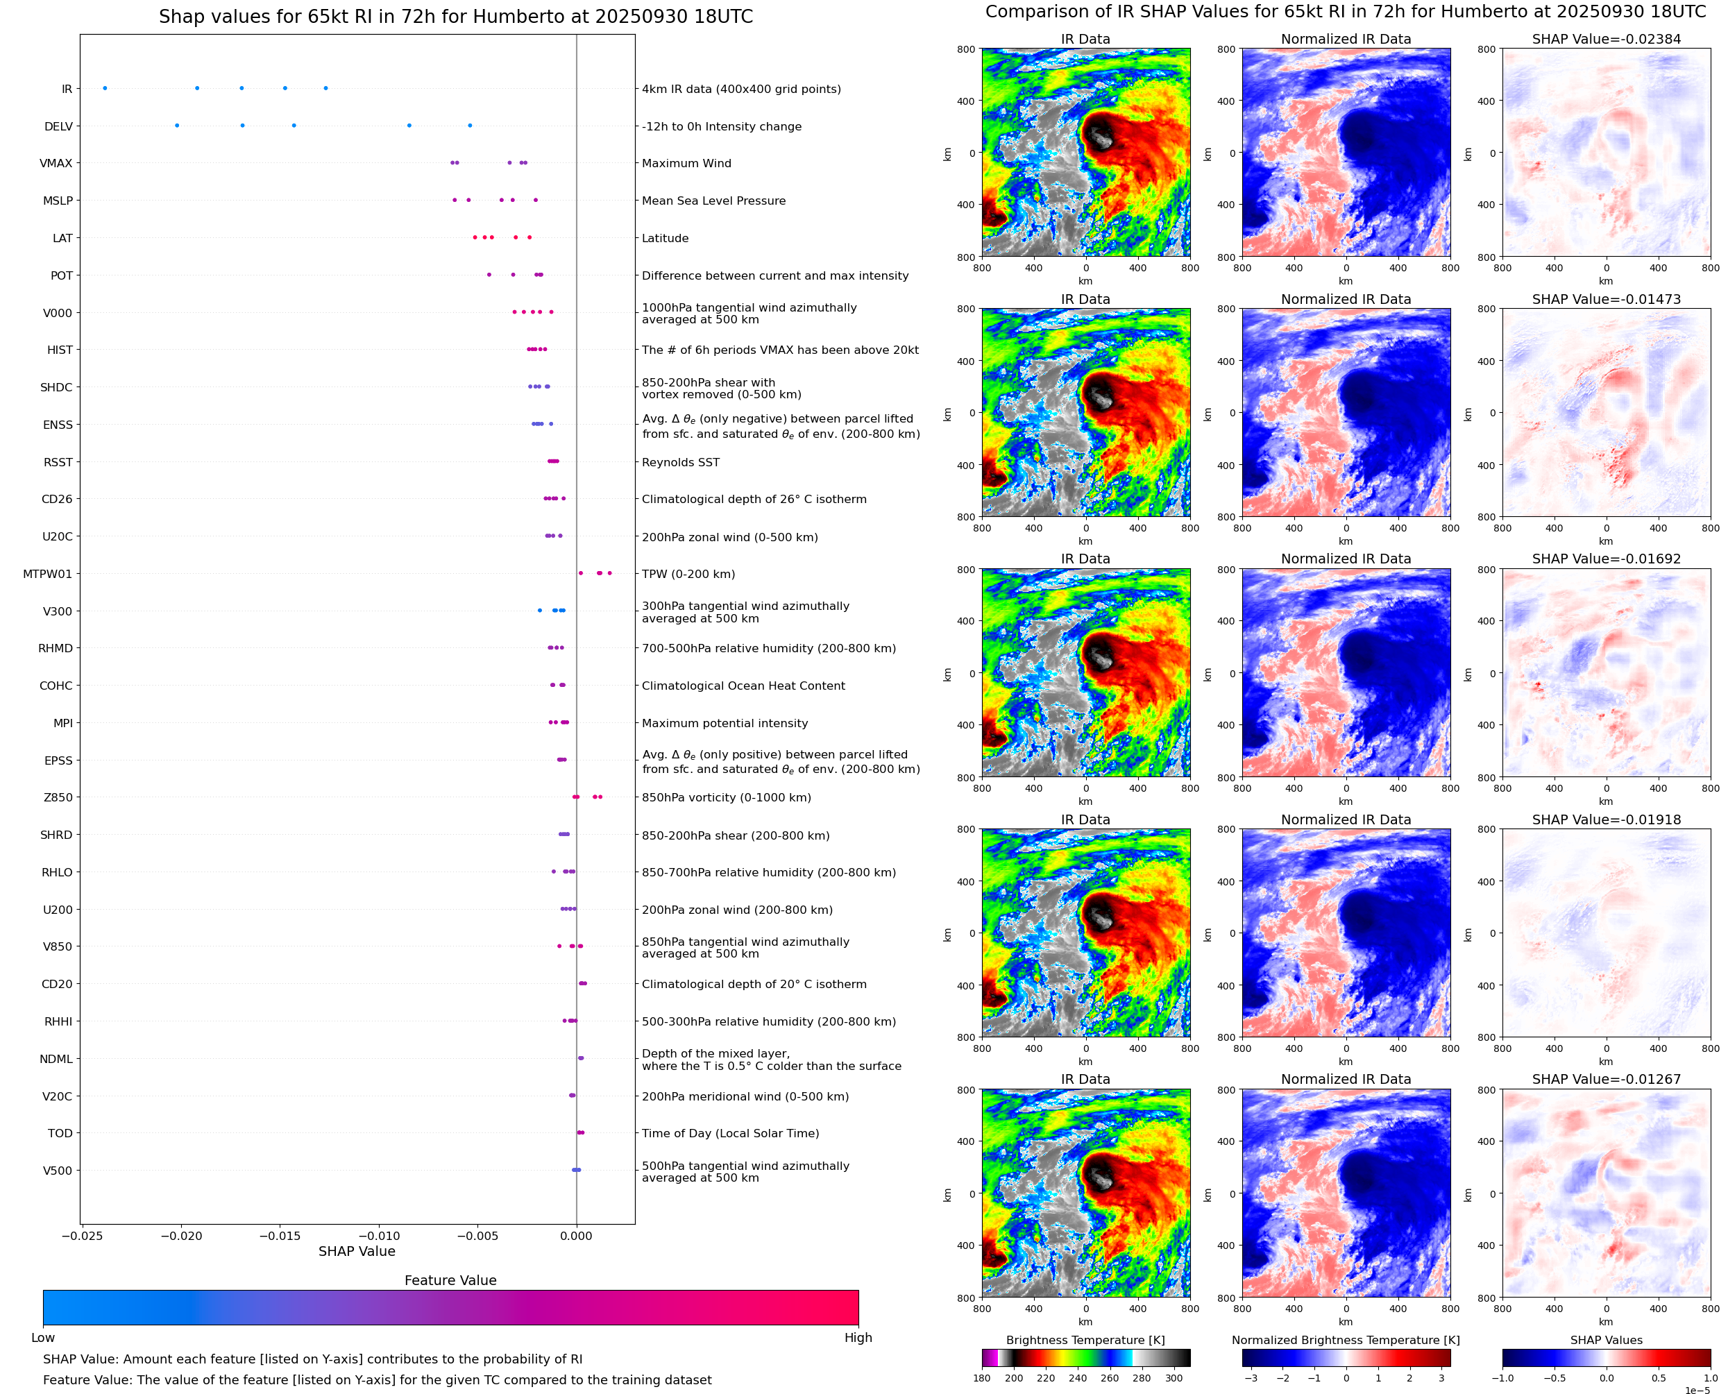Click the 'Reynolds SST' description label
This screenshot has height=1394, width=1728.
click(x=681, y=463)
